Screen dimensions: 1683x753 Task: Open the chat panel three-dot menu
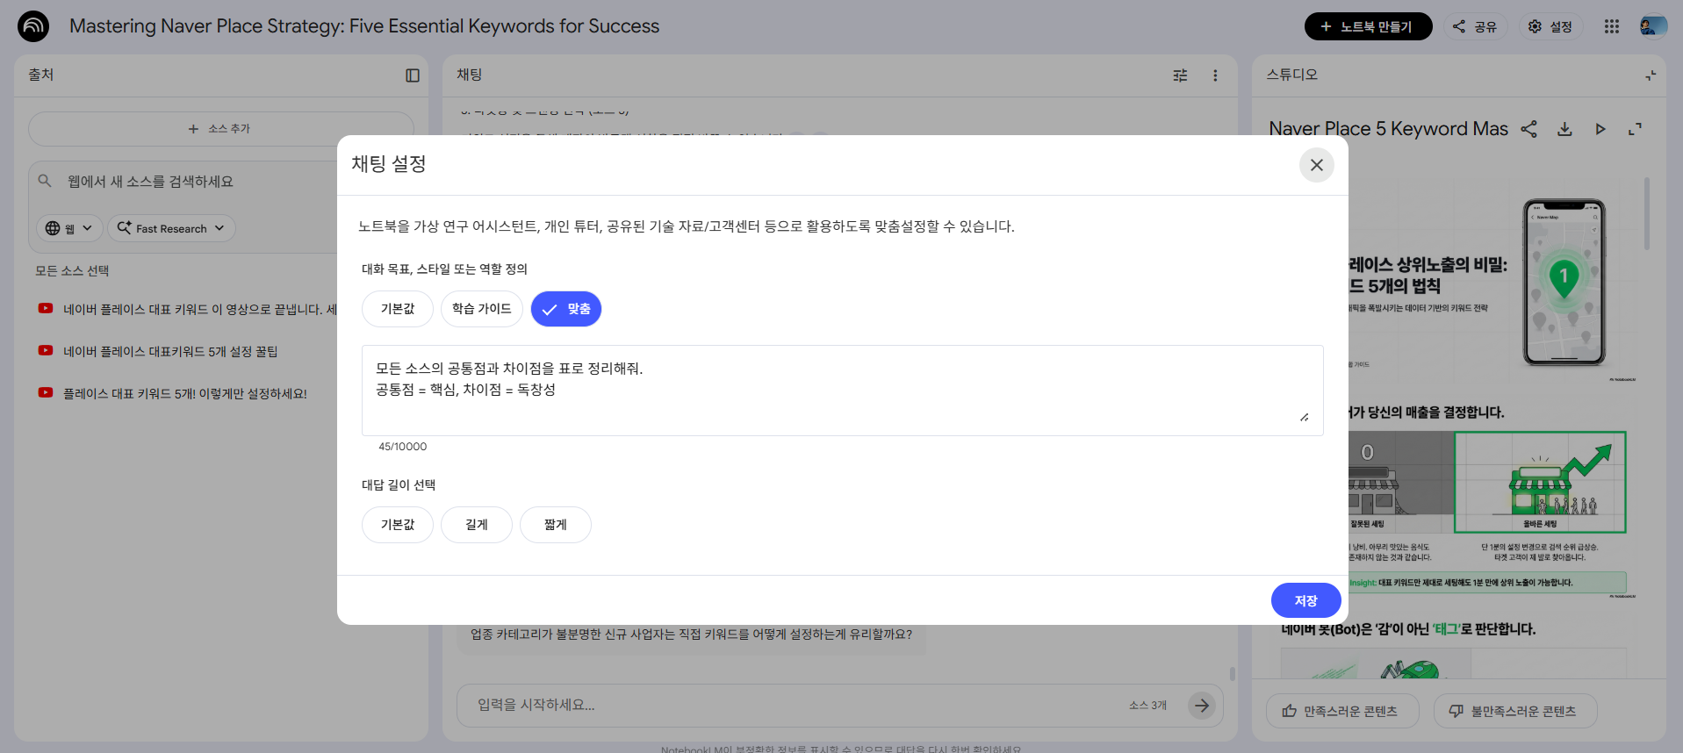1215,75
